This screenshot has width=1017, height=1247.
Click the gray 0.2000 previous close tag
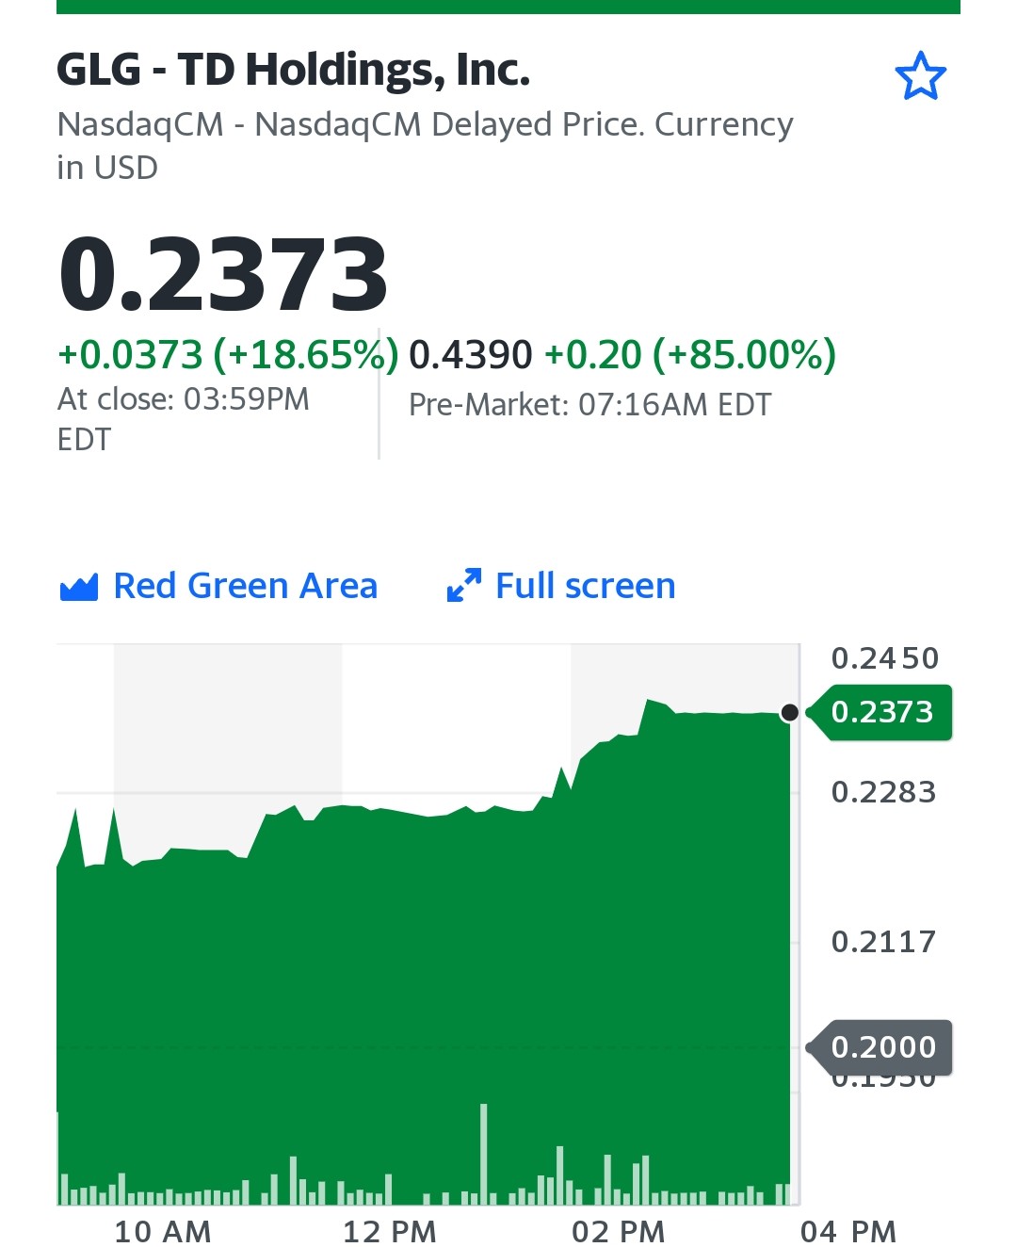pyautogui.click(x=881, y=1047)
